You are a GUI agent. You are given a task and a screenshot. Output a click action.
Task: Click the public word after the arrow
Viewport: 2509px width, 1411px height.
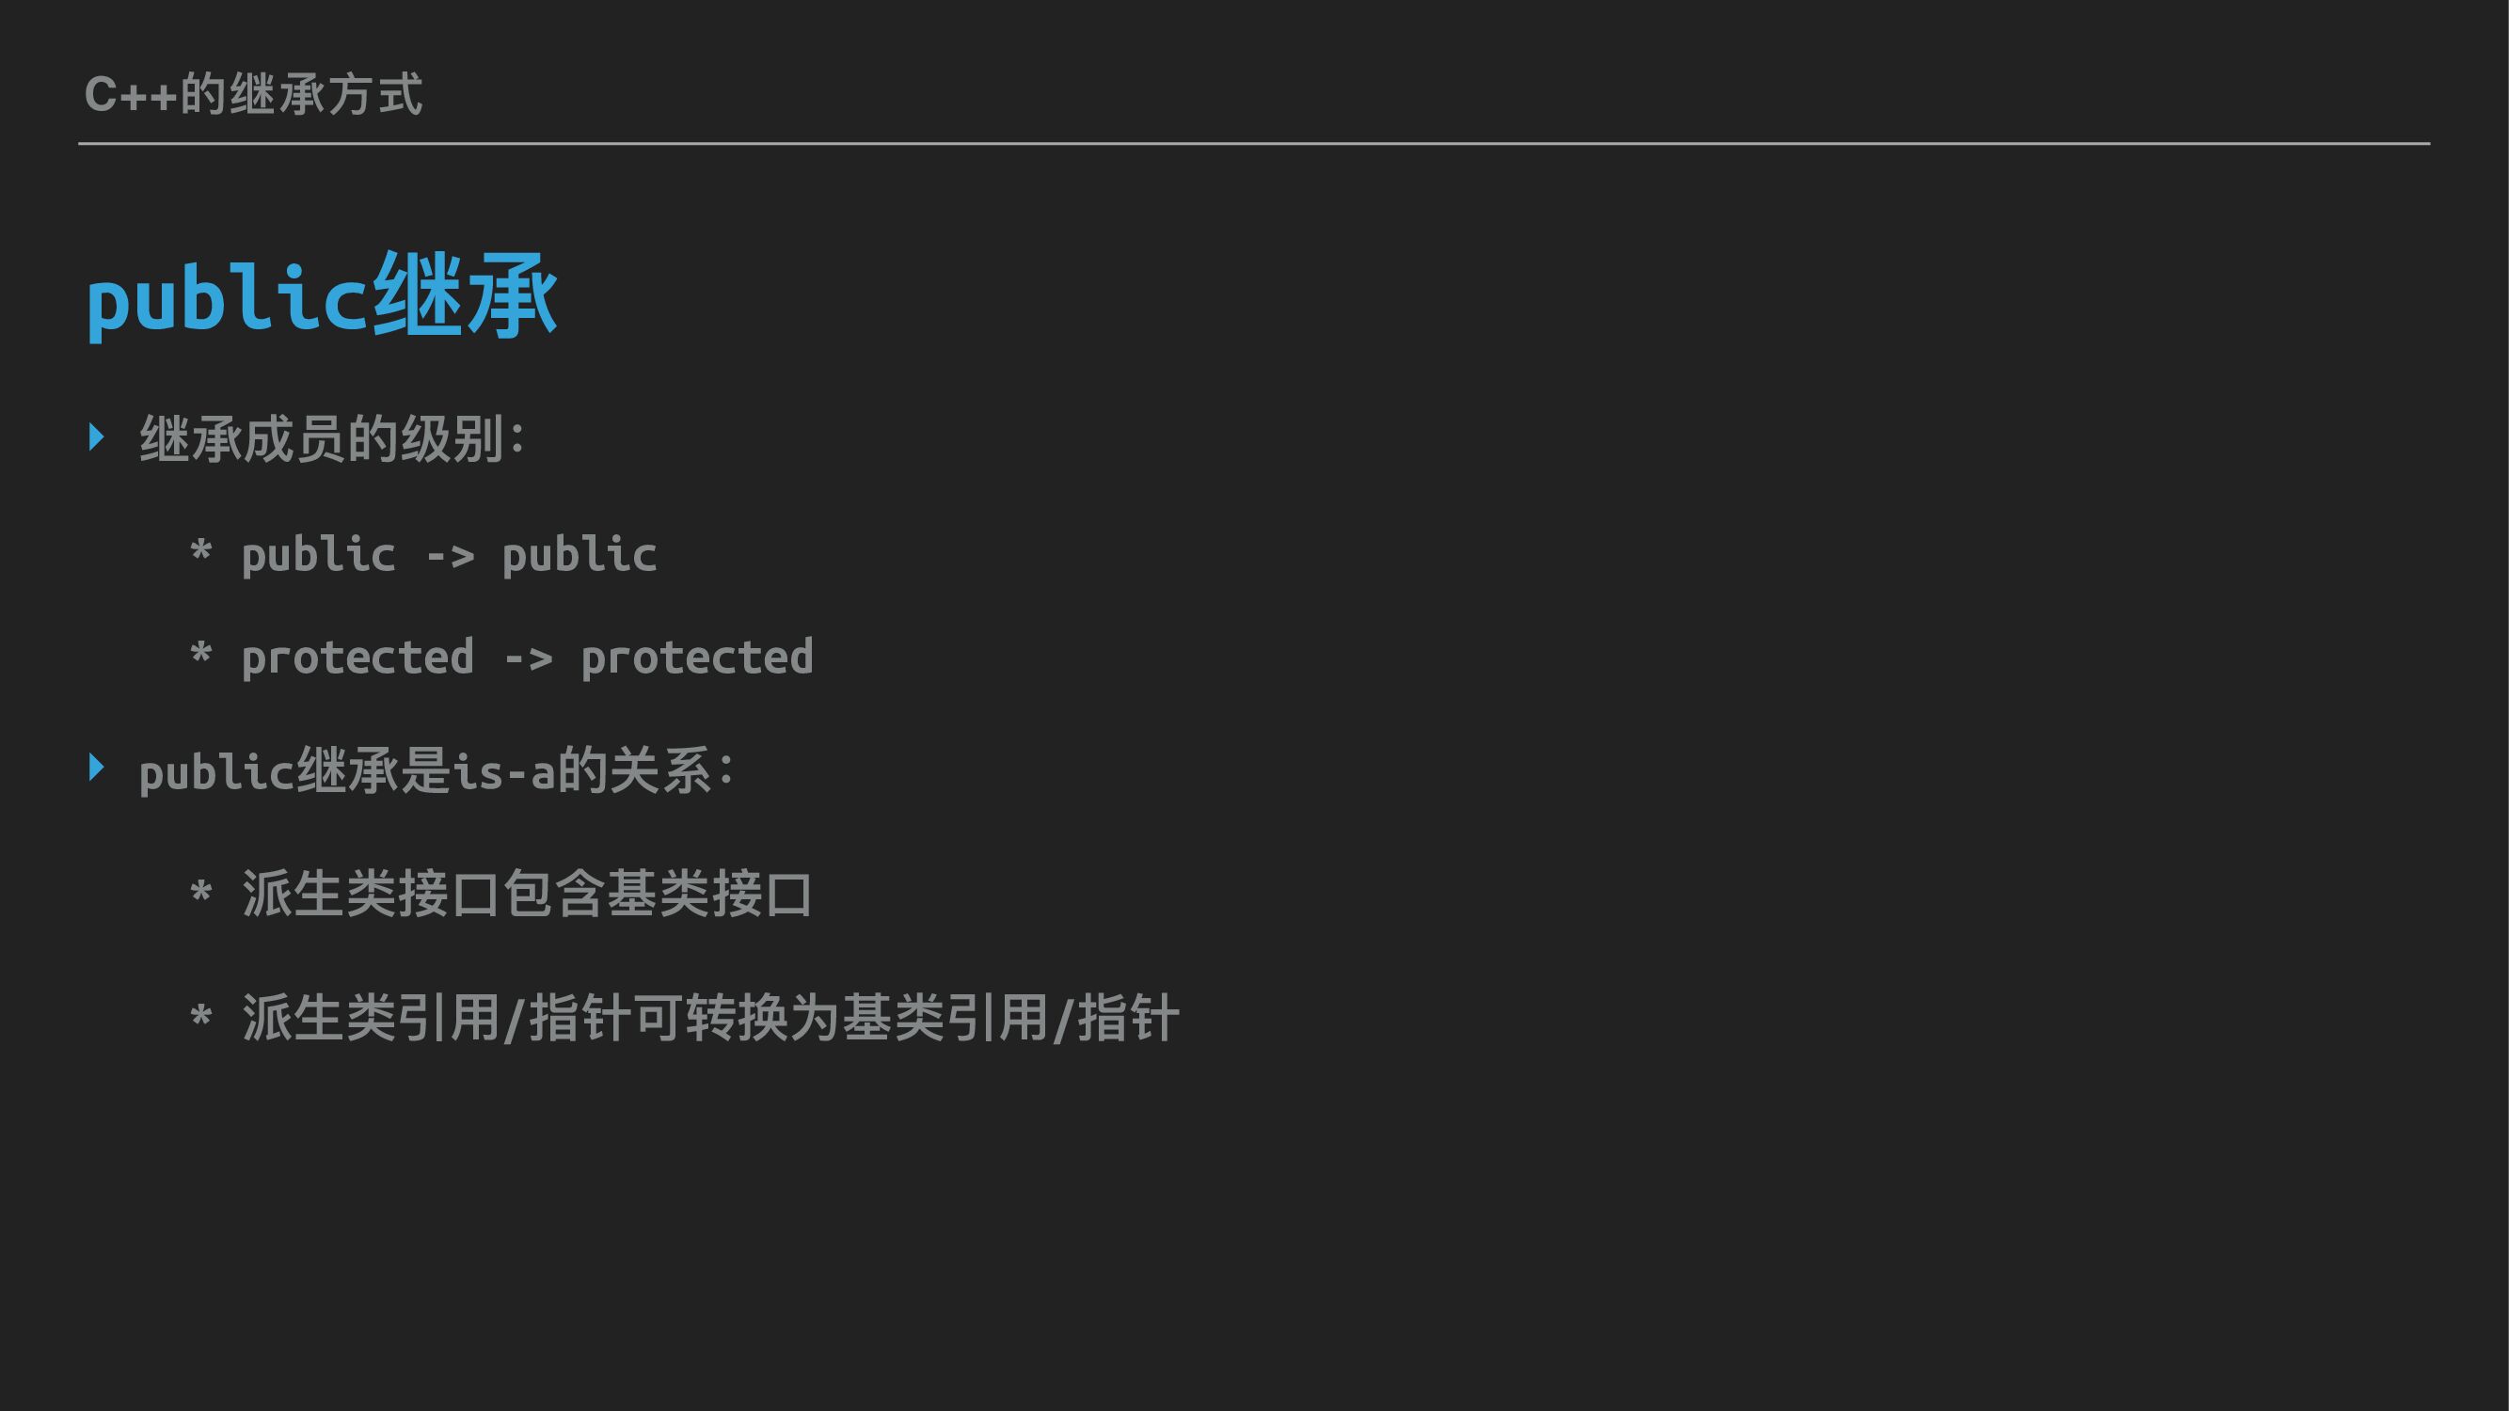pyautogui.click(x=580, y=556)
